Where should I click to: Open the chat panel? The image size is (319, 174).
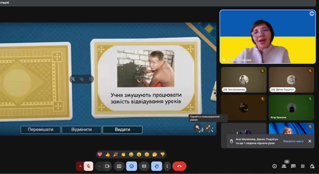(293, 166)
